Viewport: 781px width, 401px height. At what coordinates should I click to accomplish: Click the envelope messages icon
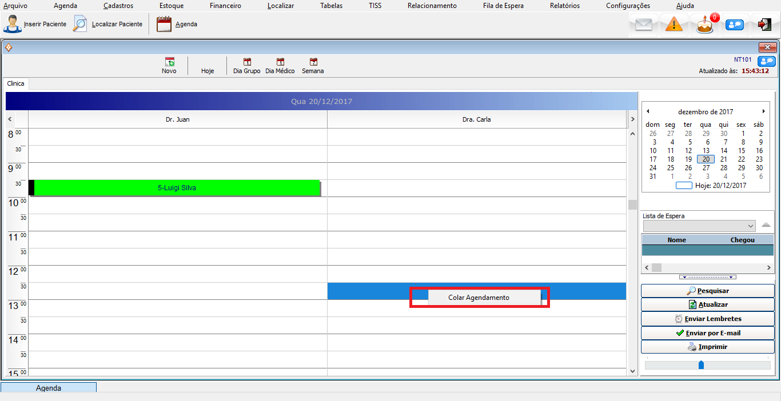pos(644,25)
